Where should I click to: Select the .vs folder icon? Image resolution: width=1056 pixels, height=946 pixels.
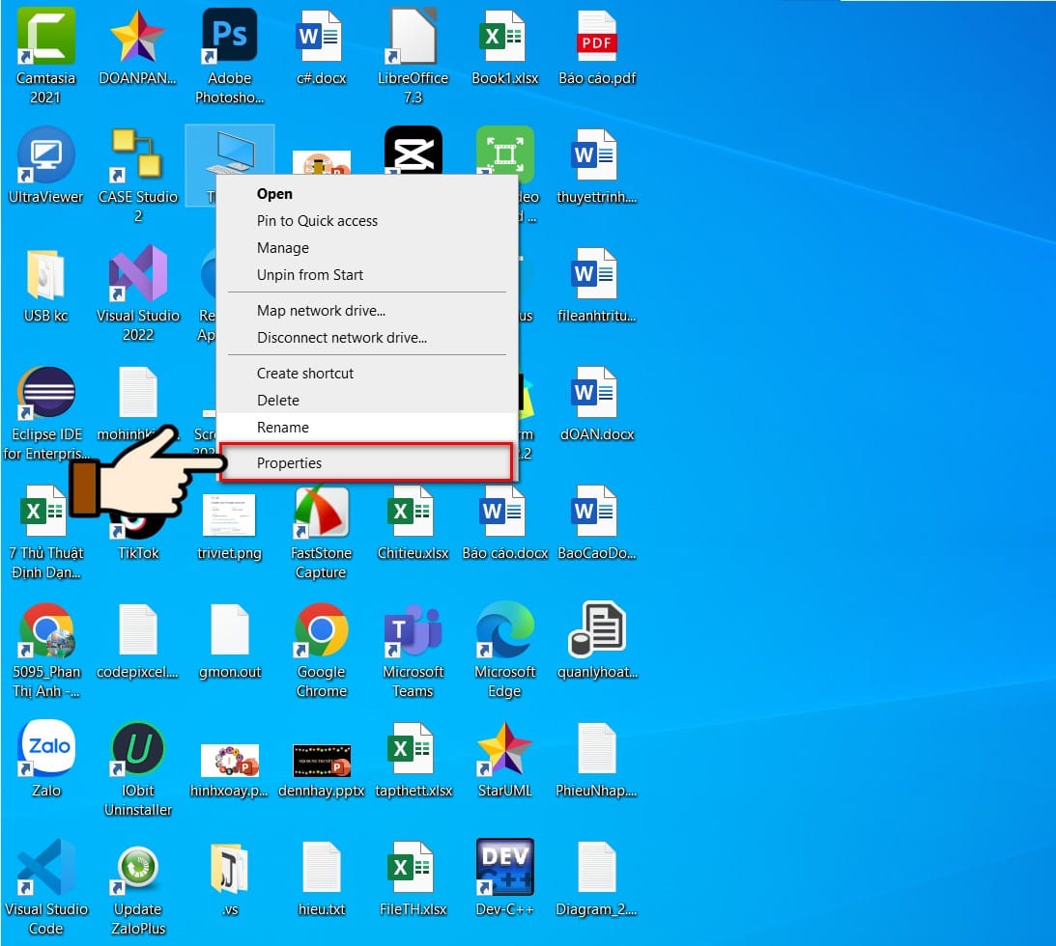(x=230, y=867)
